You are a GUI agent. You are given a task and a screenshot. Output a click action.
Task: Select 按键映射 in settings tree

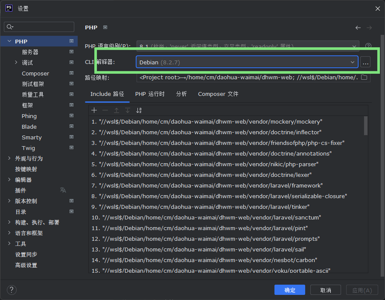tap(26, 169)
